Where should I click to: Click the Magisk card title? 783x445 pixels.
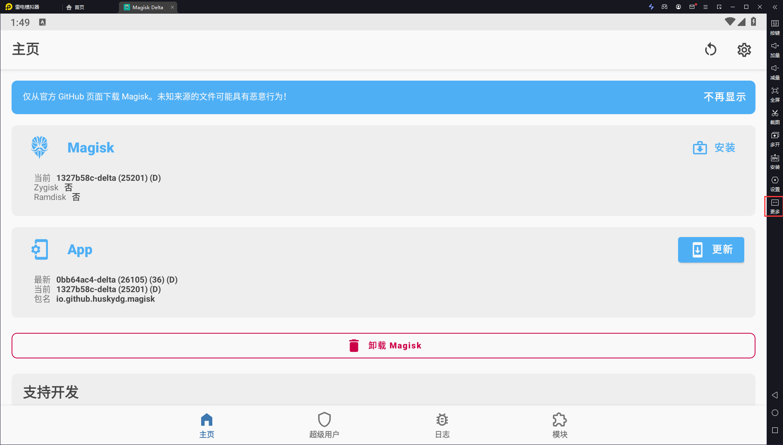point(91,148)
